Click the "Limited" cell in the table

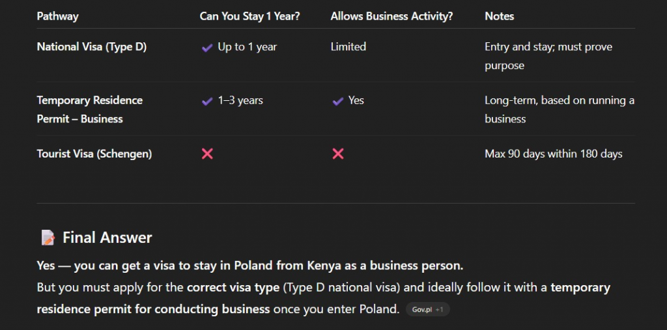348,47
